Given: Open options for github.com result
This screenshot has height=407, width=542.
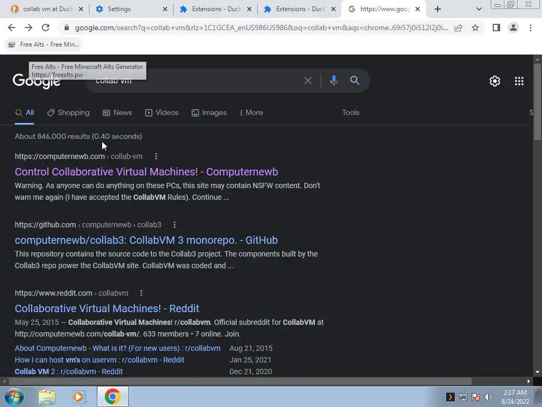Looking at the screenshot, I should pyautogui.click(x=175, y=225).
